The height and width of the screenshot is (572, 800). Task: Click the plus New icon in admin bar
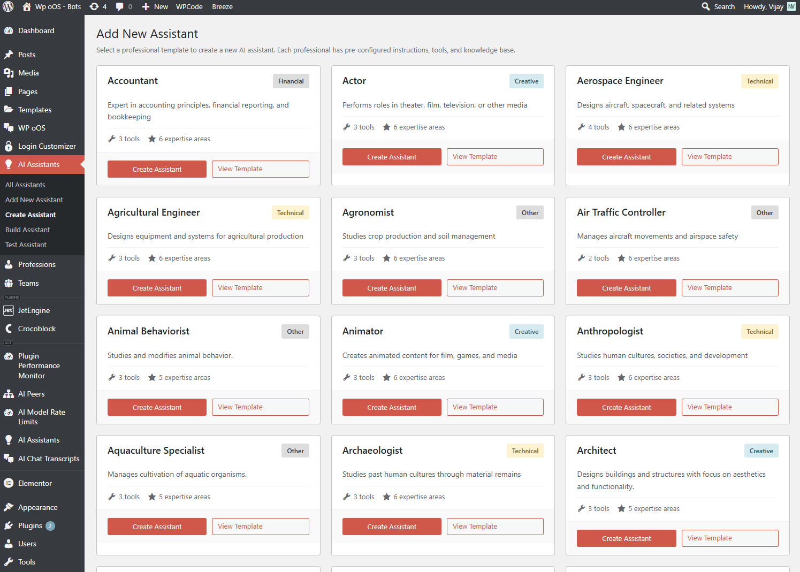(146, 6)
